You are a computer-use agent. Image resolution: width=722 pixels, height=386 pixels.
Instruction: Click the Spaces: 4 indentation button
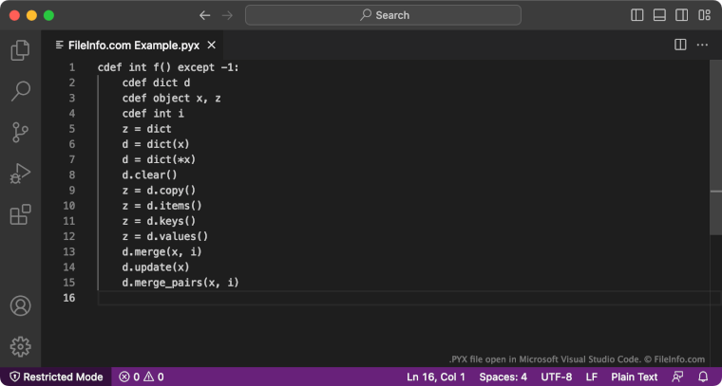point(503,377)
